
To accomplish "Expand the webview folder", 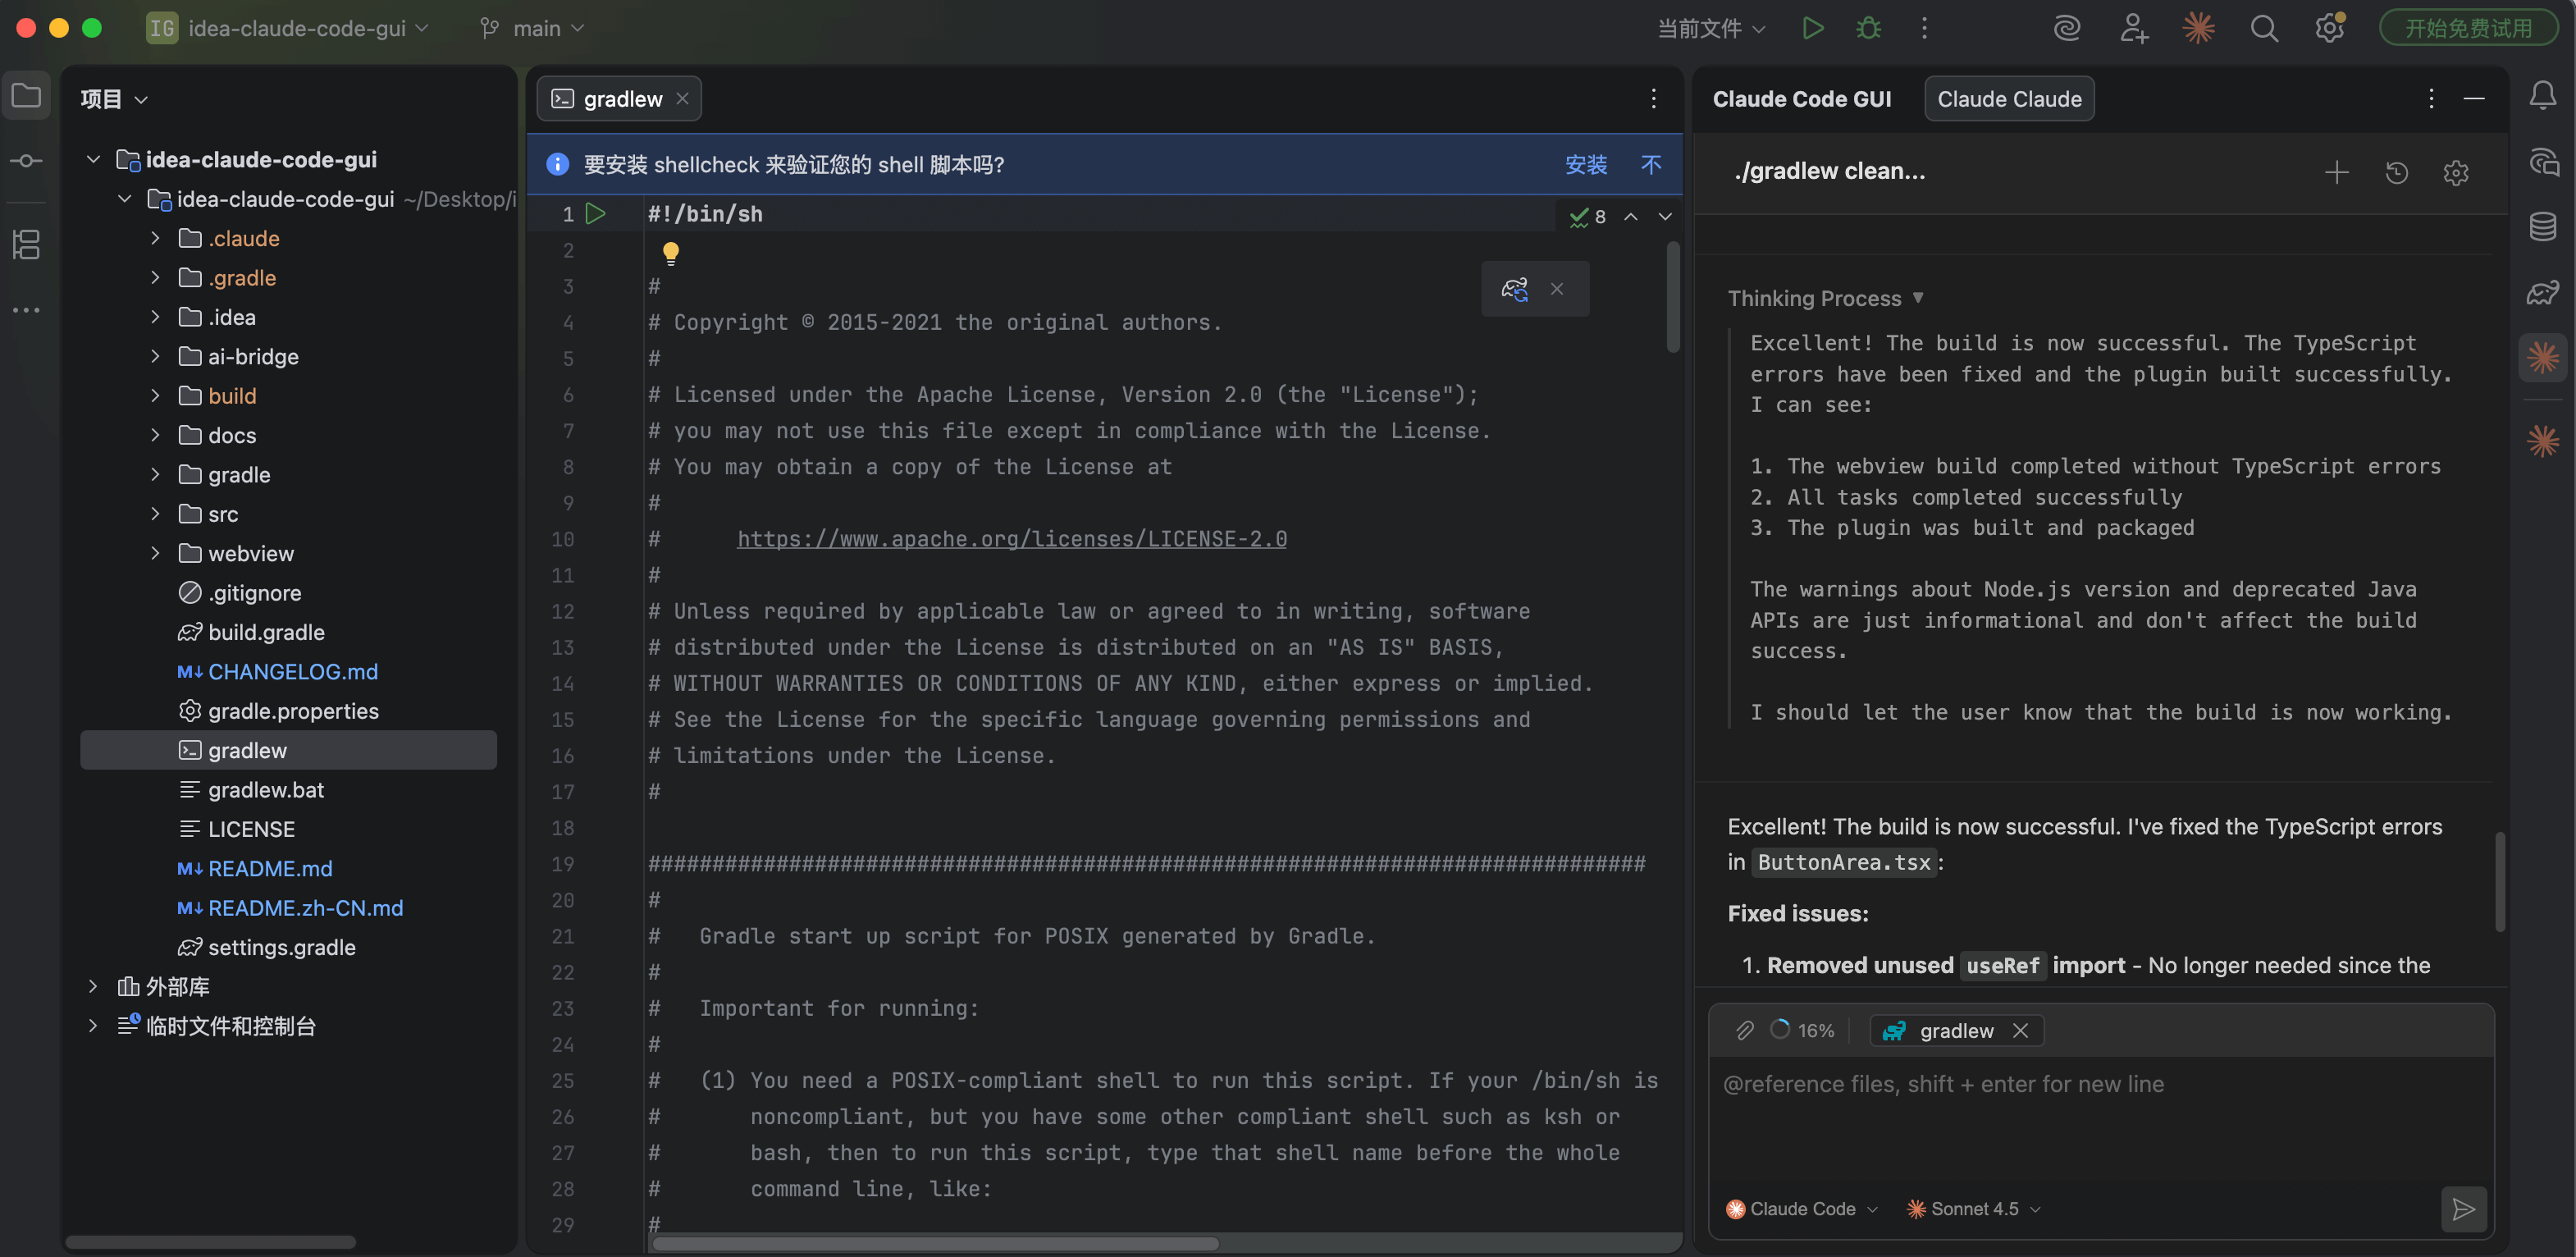I will 155,553.
